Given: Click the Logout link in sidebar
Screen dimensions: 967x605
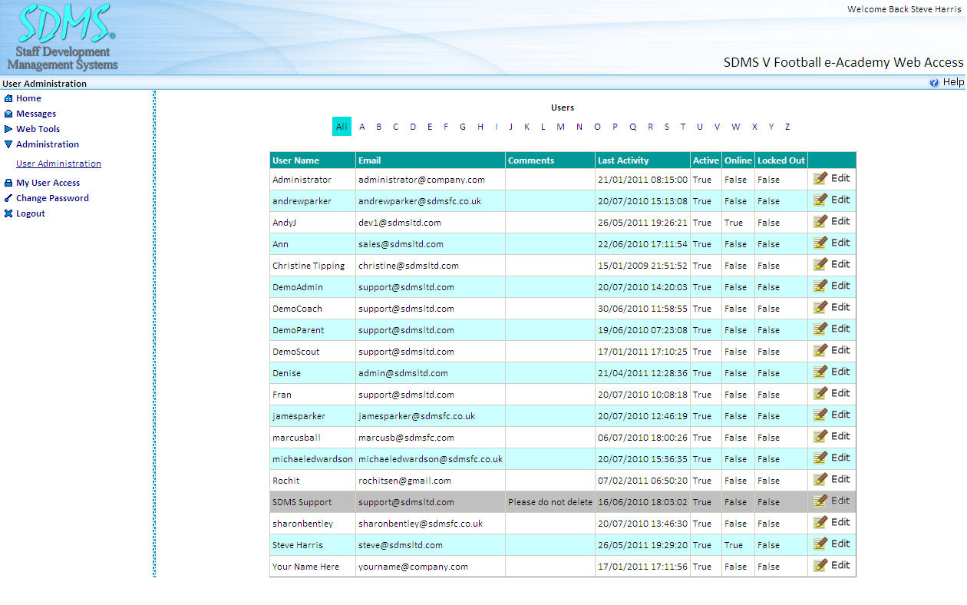Looking at the screenshot, I should click(31, 213).
